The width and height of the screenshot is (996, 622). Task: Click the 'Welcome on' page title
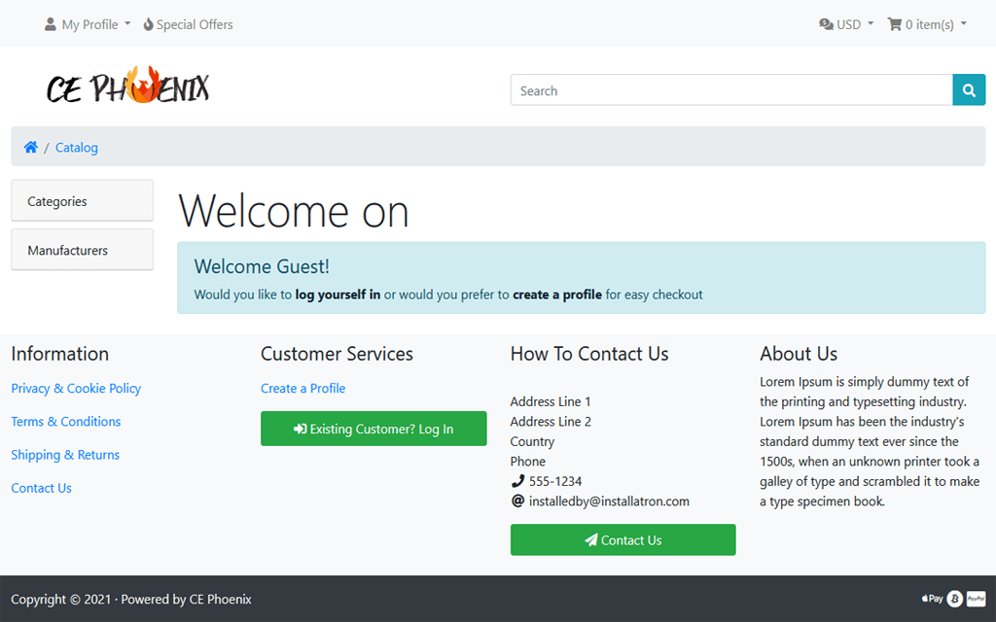[294, 211]
